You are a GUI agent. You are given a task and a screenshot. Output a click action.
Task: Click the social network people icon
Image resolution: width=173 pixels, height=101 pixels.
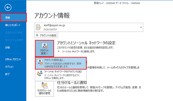pos(40,73)
